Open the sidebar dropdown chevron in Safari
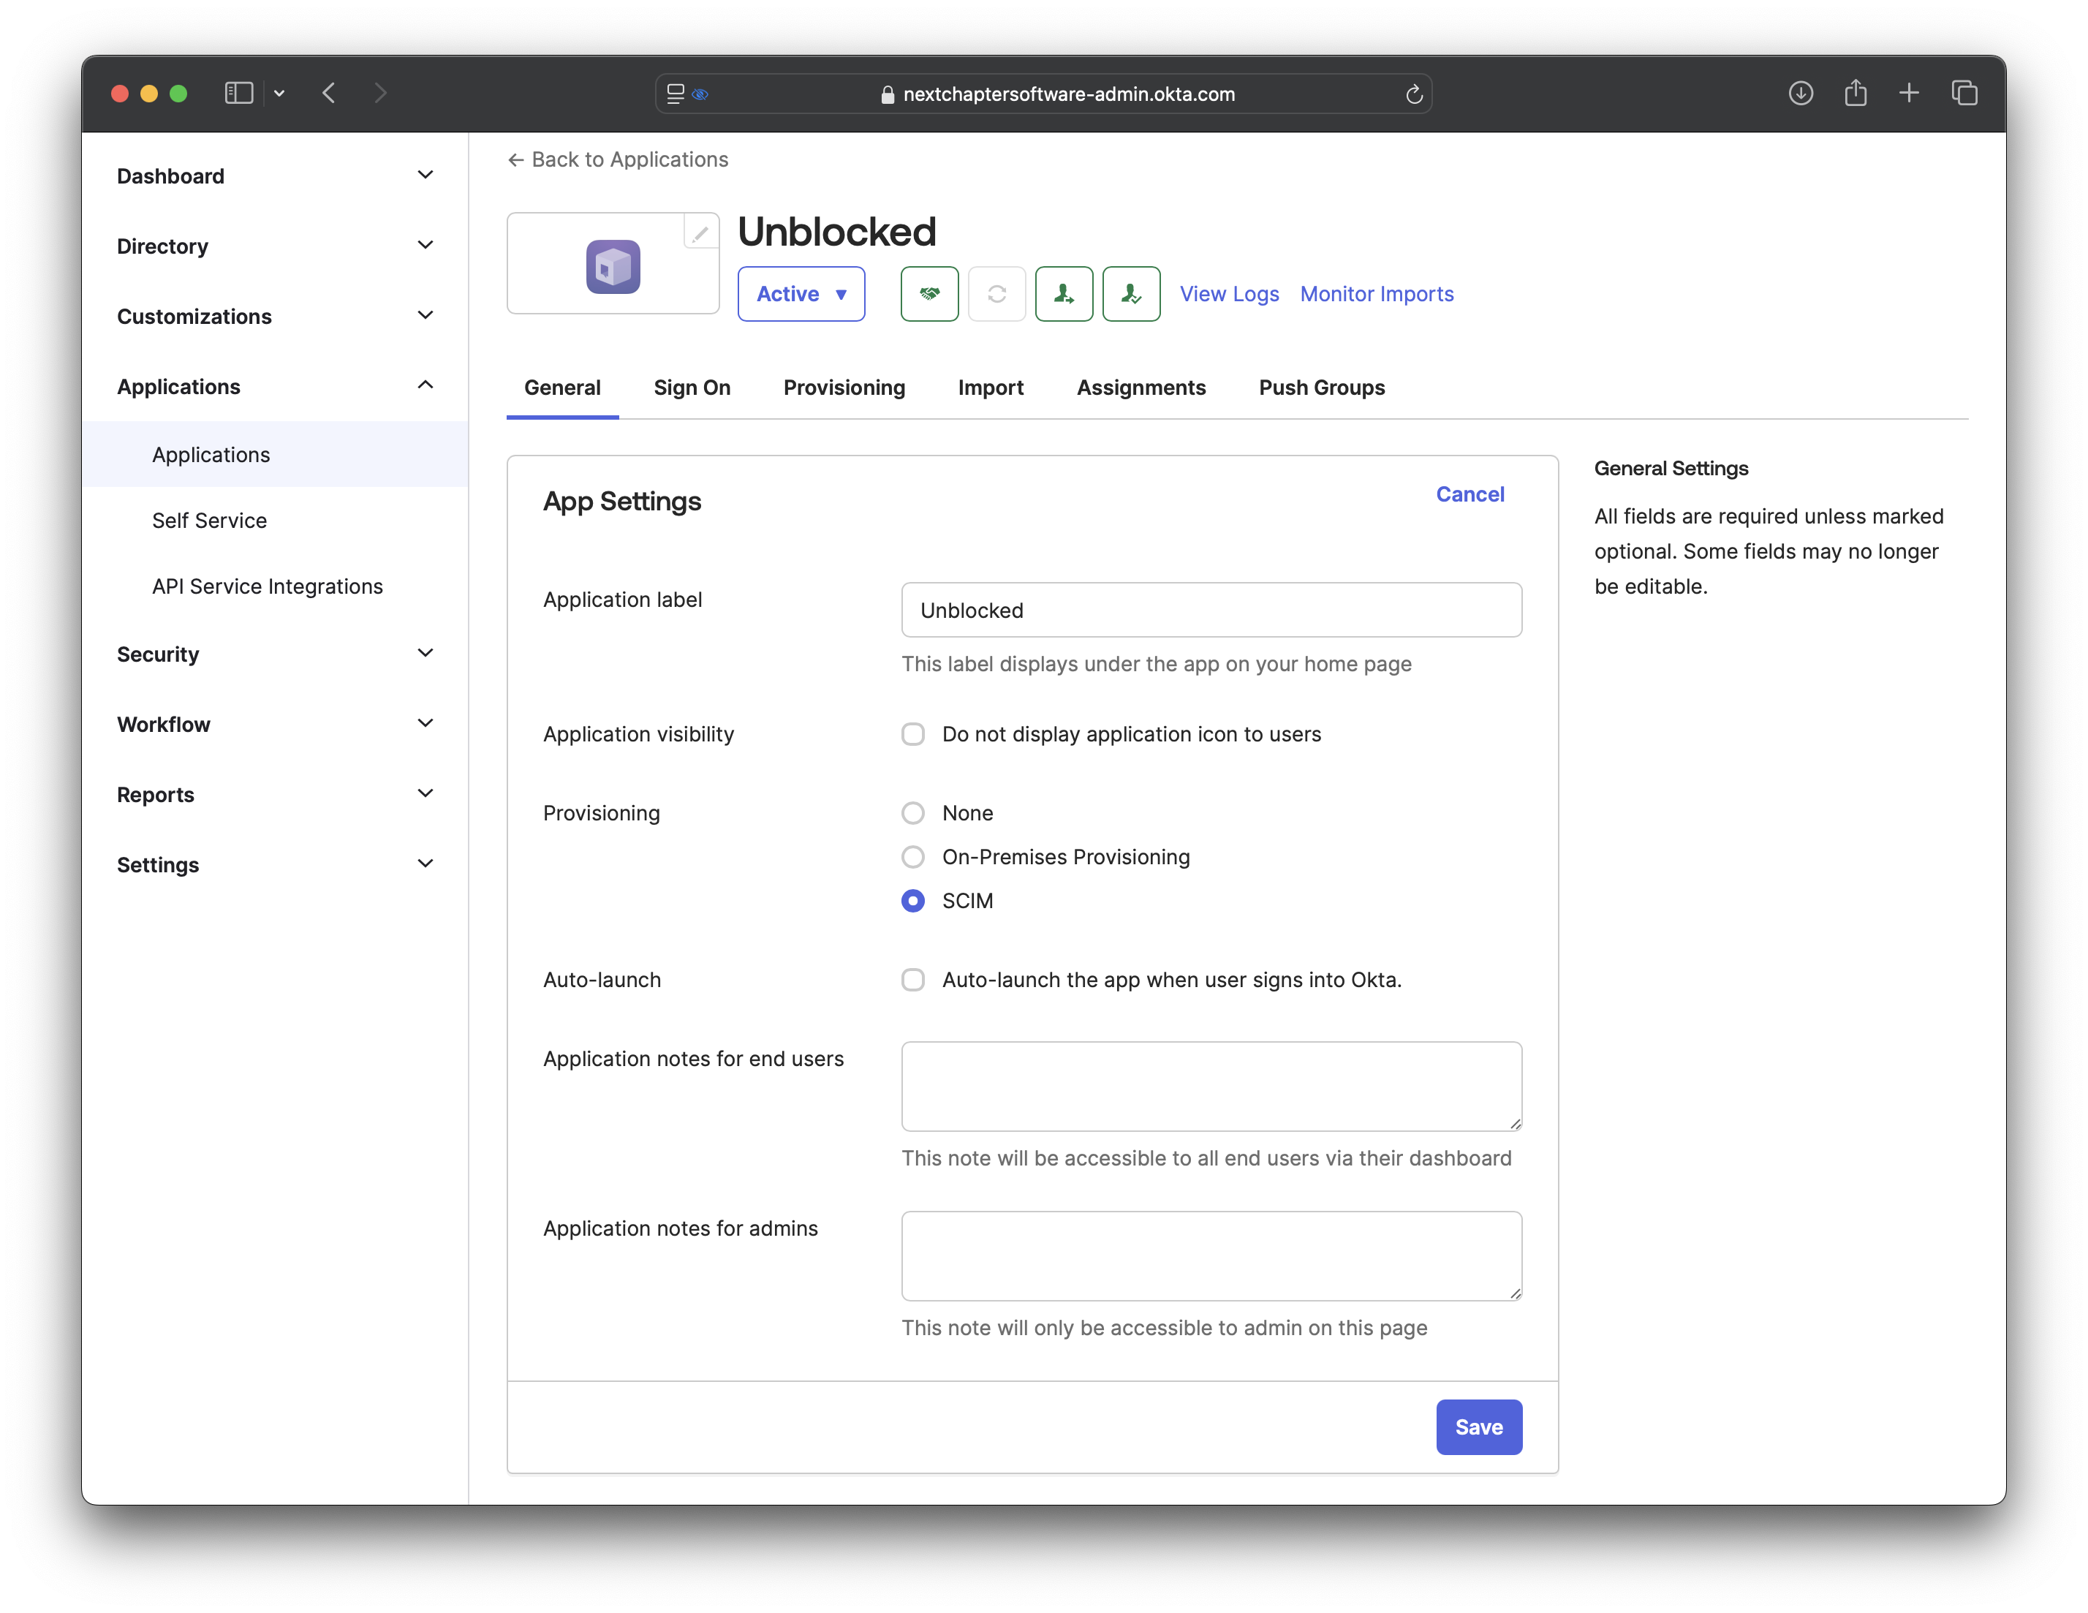 (279, 93)
